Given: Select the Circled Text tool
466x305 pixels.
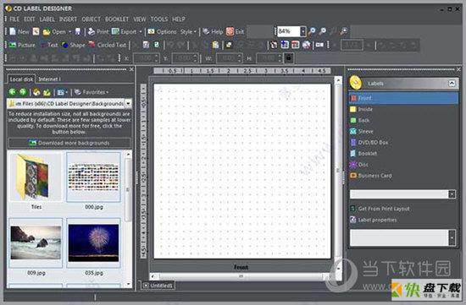Looking at the screenshot, I should coord(108,45).
